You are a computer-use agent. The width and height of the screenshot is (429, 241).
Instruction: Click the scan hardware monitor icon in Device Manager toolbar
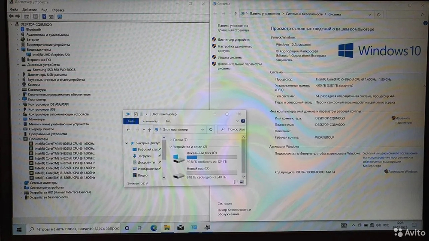(x=60, y=17)
